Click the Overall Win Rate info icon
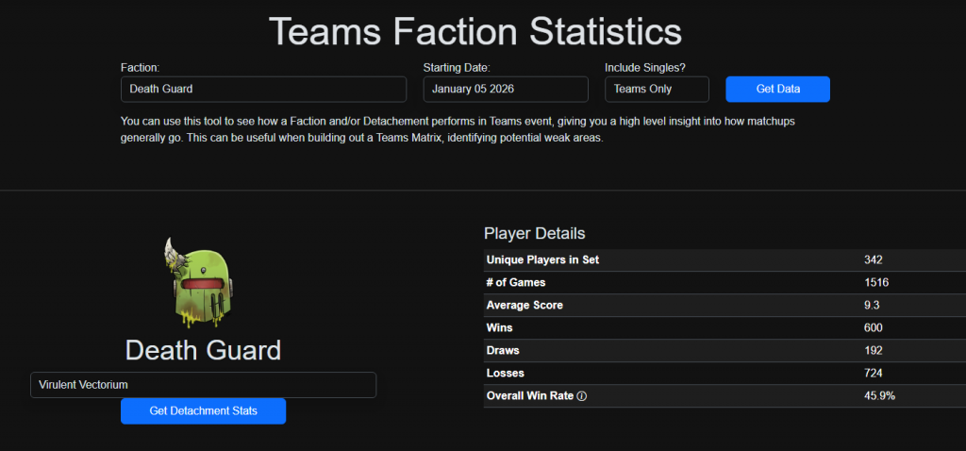This screenshot has width=966, height=451. tap(581, 396)
